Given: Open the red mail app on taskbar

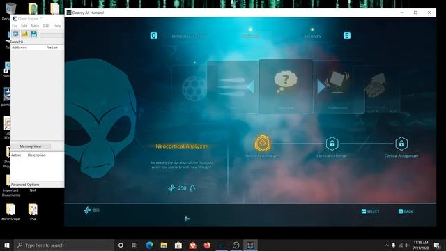Looking at the screenshot, I should [193, 245].
